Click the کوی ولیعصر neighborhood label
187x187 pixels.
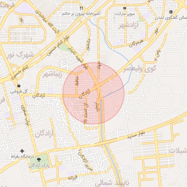tap(140, 69)
